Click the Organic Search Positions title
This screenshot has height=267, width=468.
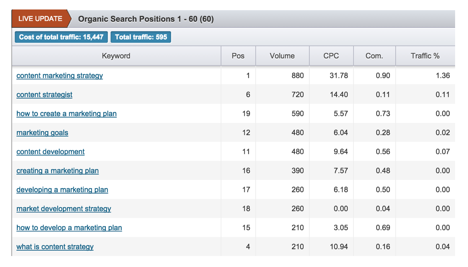point(146,19)
